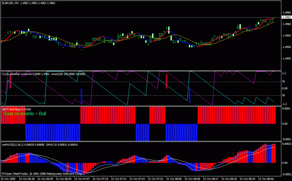The image size is (292, 181).
Task: Click the 1.4960 price axis label
Action: pyautogui.click(x=286, y=24)
